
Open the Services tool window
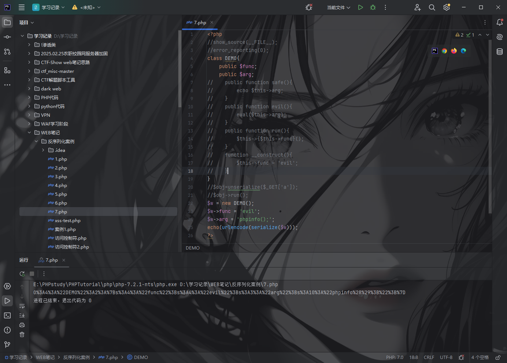coord(7,286)
